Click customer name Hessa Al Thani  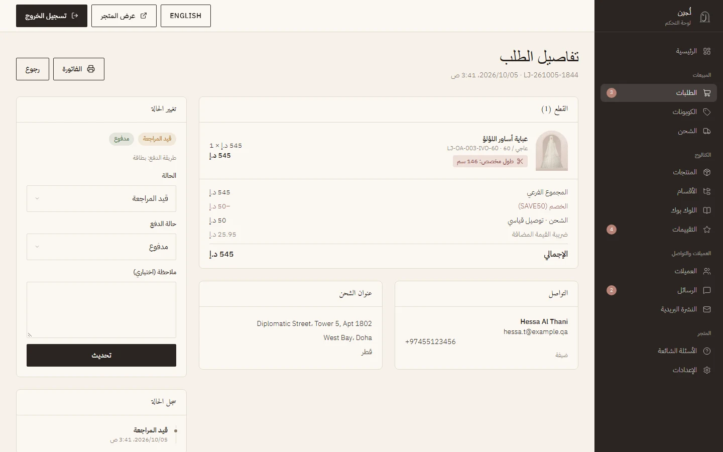click(x=544, y=321)
